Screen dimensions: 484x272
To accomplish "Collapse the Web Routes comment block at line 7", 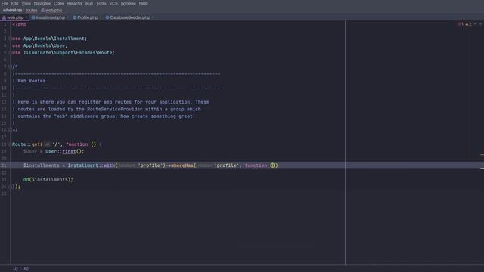I will (x=10, y=66).
